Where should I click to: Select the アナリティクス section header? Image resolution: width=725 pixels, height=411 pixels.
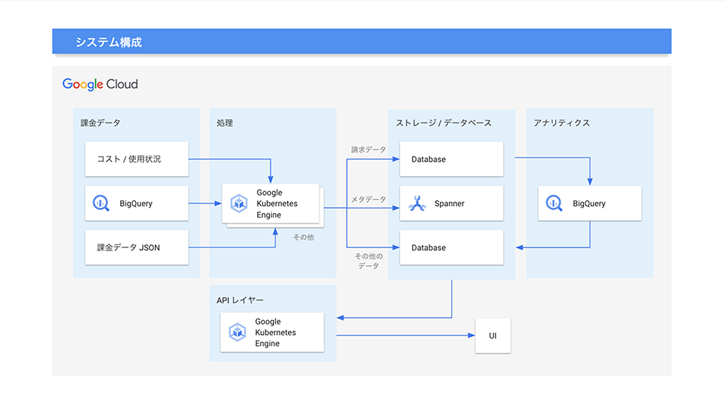(x=562, y=123)
